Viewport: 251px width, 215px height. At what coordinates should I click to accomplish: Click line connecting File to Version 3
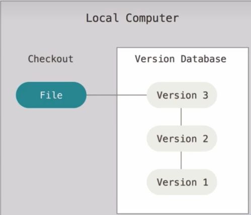point(117,95)
